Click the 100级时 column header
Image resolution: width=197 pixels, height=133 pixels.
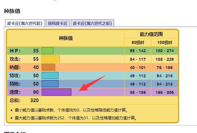pos(165,42)
